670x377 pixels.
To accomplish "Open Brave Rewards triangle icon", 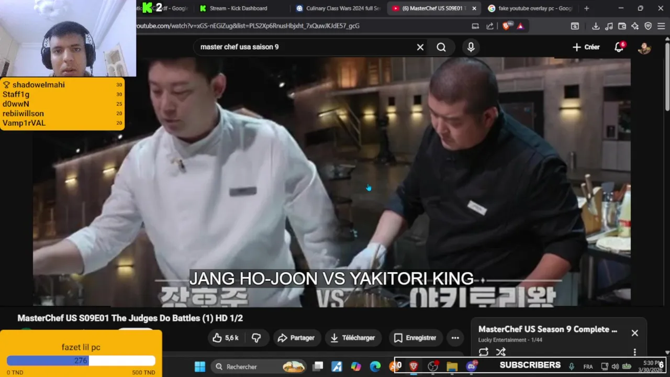I will (x=520, y=26).
